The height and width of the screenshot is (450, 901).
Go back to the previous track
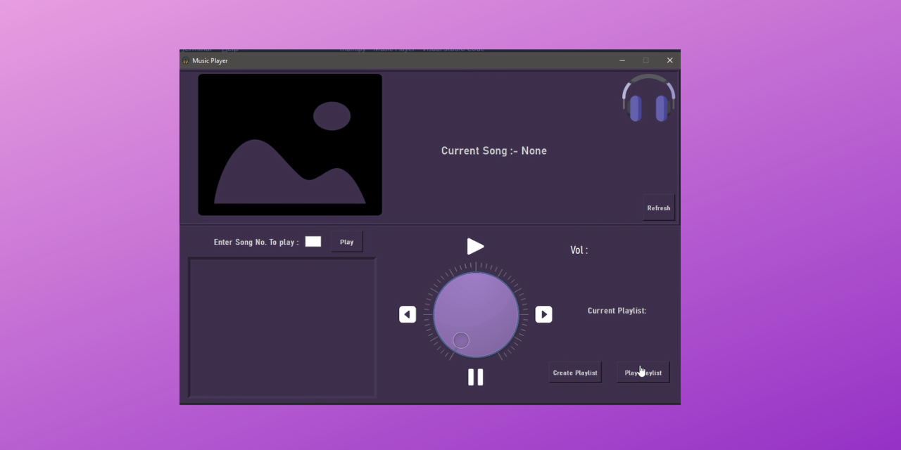408,314
